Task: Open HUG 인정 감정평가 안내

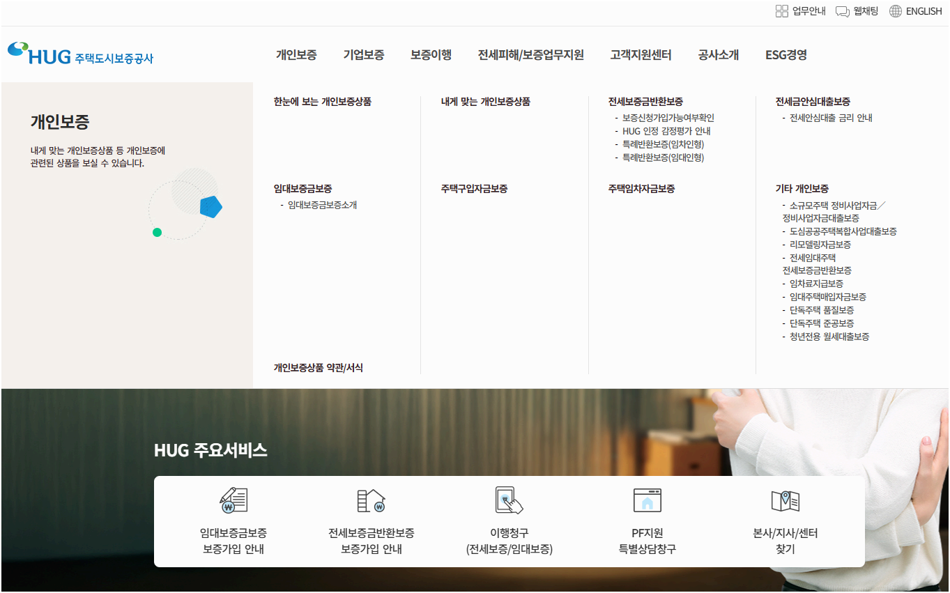Action: (x=667, y=130)
